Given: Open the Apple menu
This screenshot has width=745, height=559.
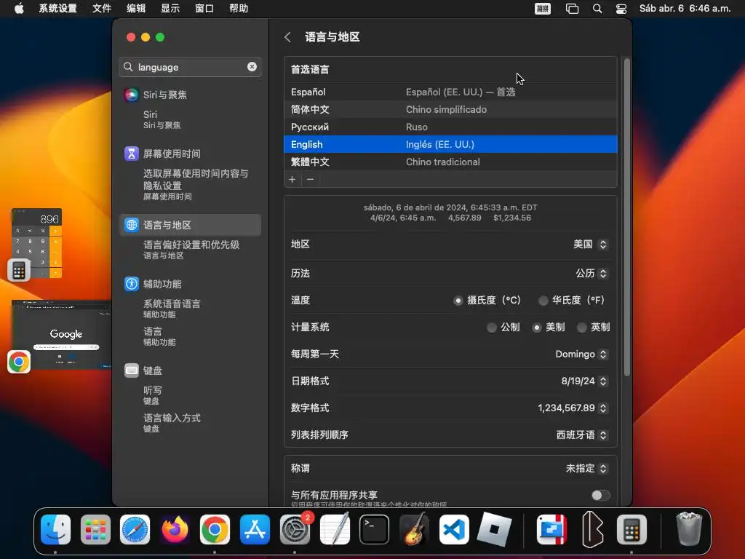Looking at the screenshot, I should (x=19, y=9).
